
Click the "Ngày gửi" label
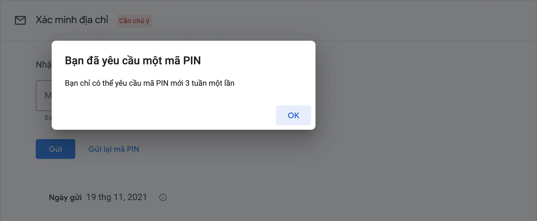tap(65, 197)
